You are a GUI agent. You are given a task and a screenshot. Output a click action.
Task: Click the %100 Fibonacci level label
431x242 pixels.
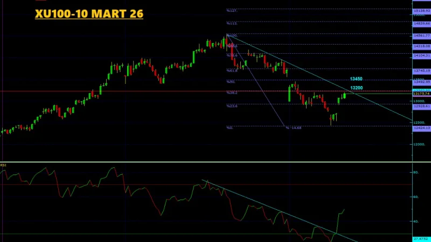click(232, 35)
